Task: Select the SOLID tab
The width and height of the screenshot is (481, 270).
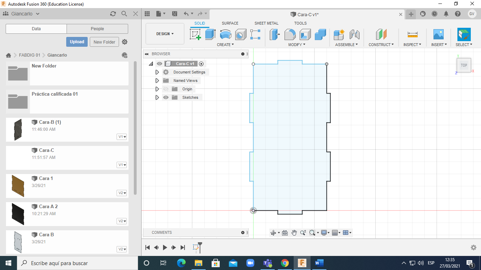Action: [200, 23]
